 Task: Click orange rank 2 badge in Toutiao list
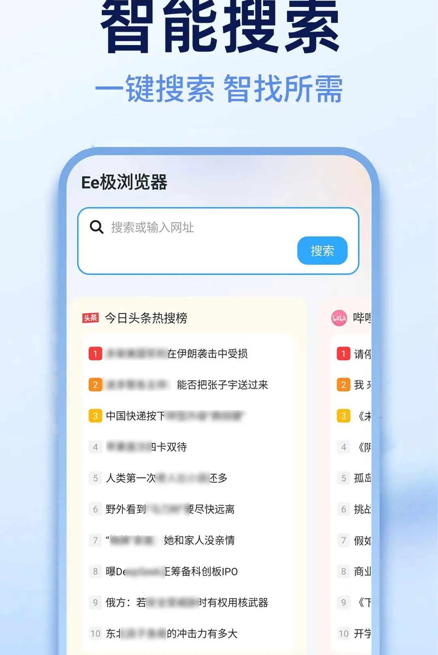pos(95,385)
